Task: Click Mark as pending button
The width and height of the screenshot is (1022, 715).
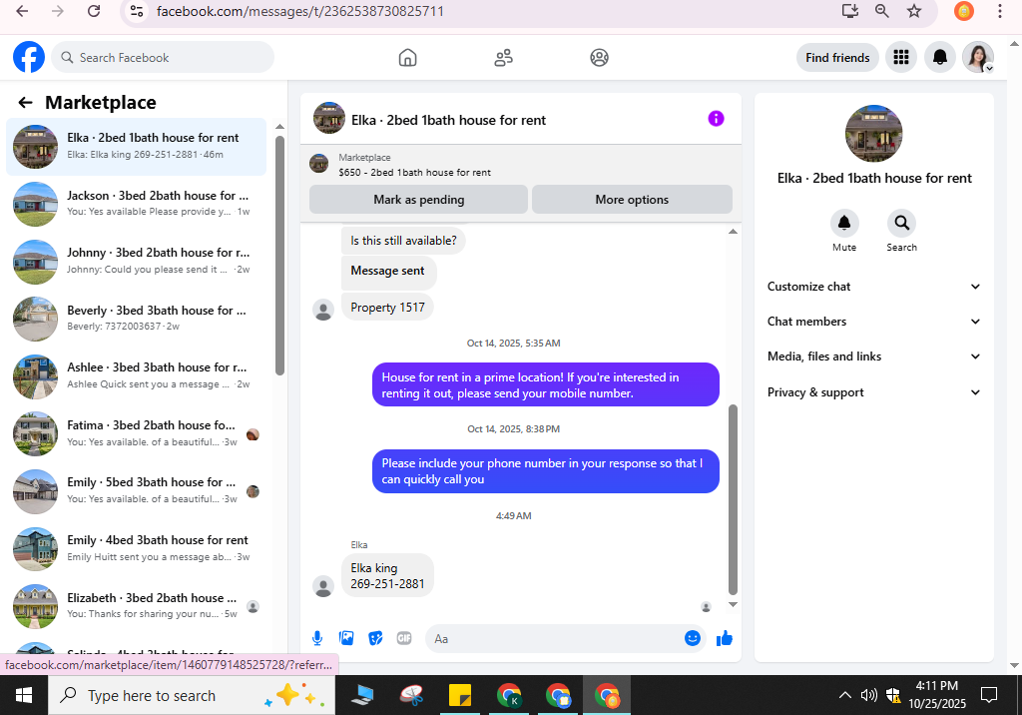Action: click(418, 200)
